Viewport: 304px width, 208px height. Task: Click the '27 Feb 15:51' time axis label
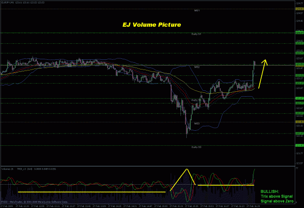tap(207, 206)
